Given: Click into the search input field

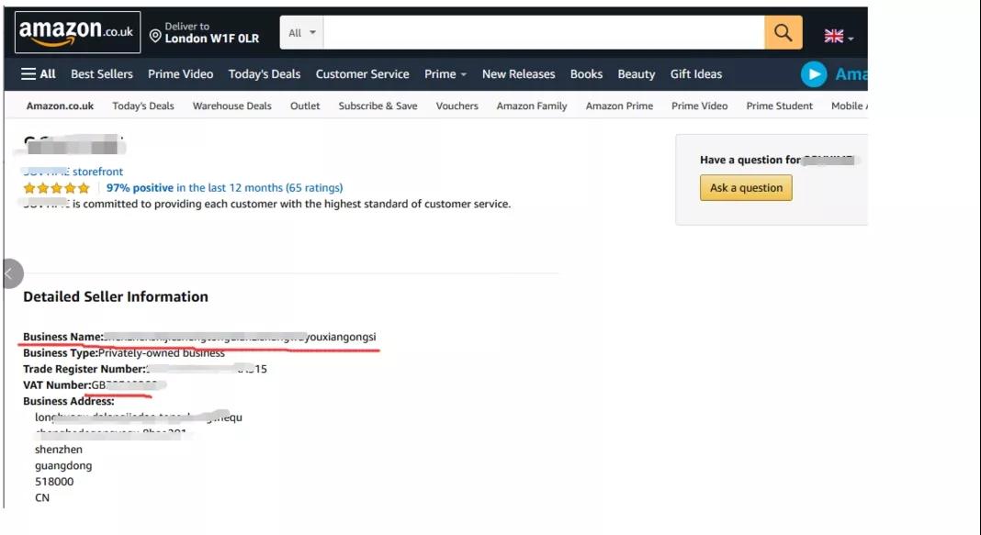Looking at the screenshot, I should (x=544, y=33).
